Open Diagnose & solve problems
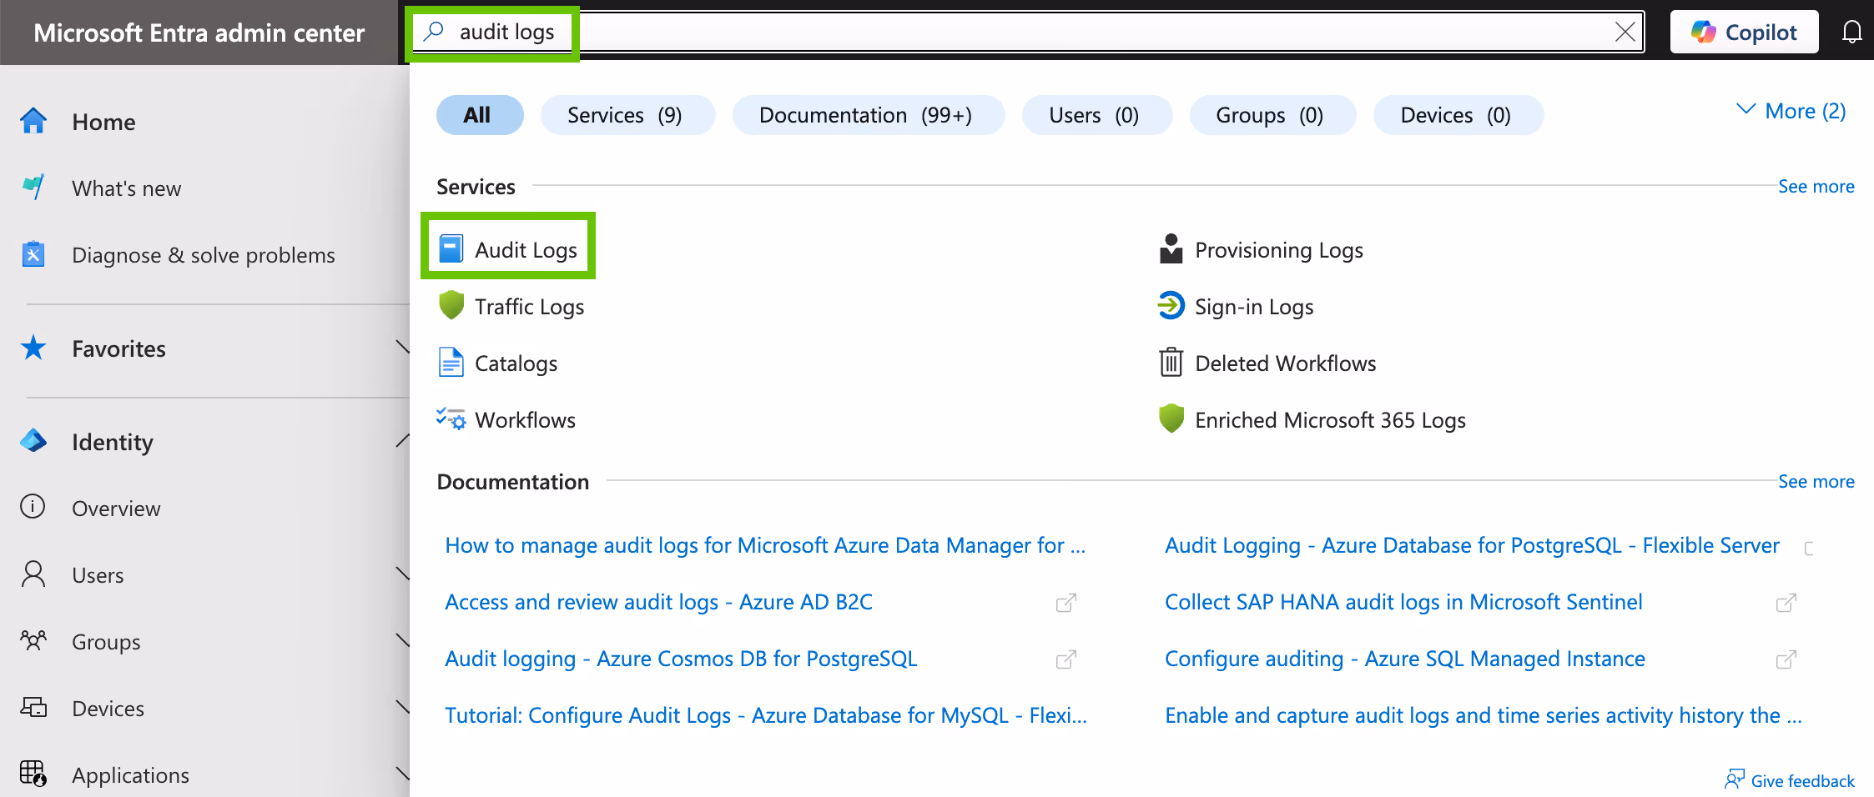1874x797 pixels. (204, 254)
